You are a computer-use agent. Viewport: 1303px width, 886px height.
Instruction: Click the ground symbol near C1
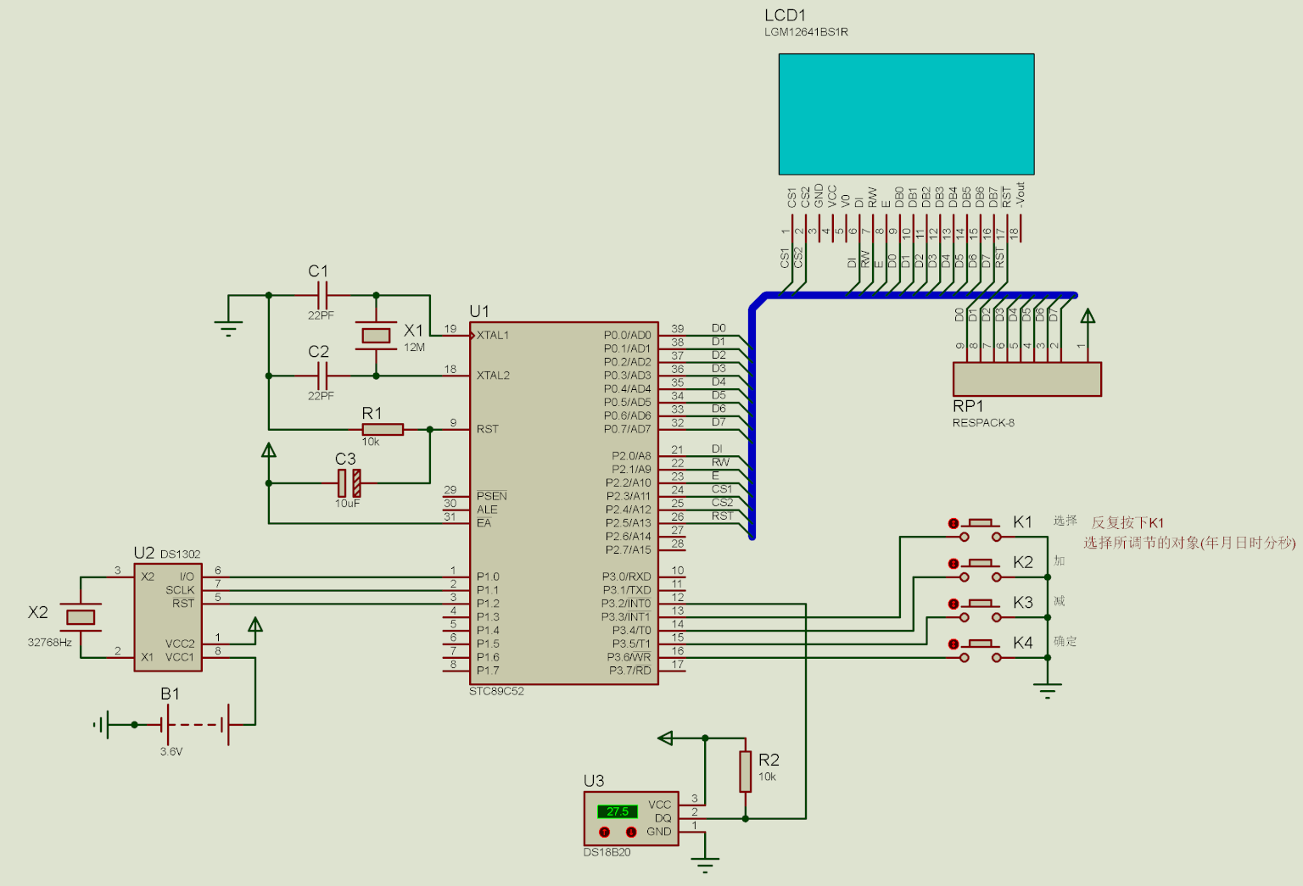(228, 328)
